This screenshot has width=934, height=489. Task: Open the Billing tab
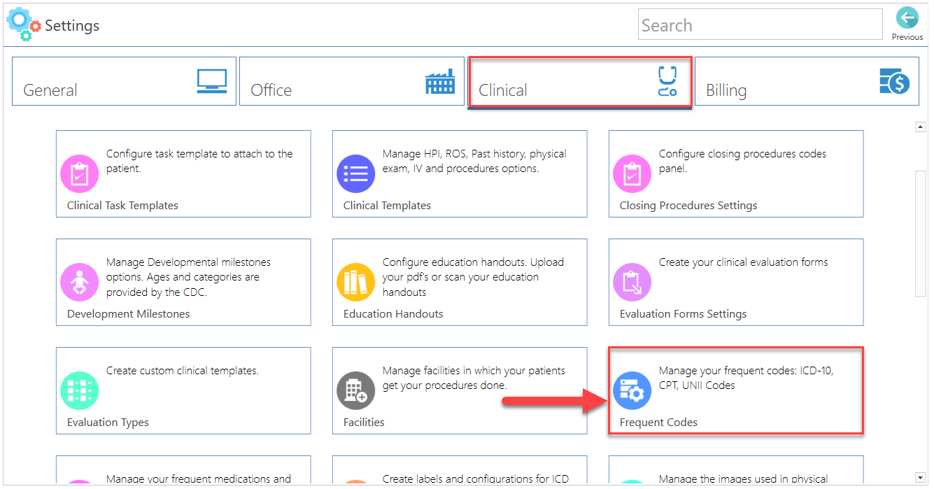807,81
